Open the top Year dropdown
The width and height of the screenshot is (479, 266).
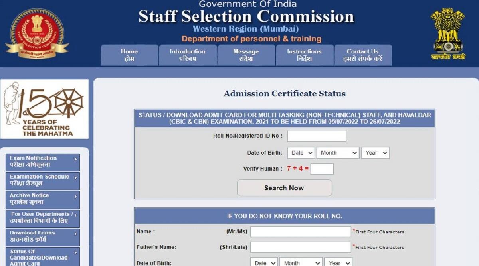pyautogui.click(x=375, y=153)
